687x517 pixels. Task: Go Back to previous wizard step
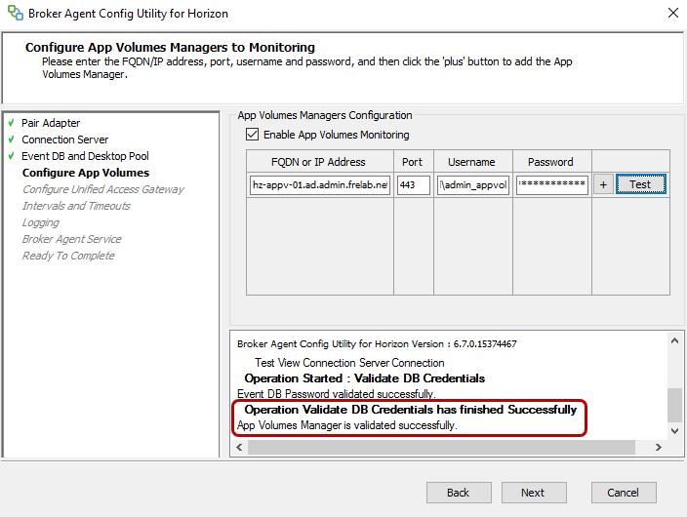[459, 493]
